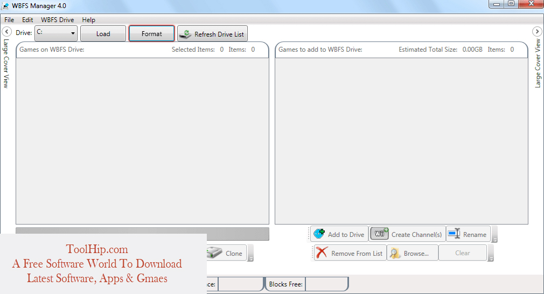Open overflow arrow beside Clone toolbar

click(x=251, y=254)
